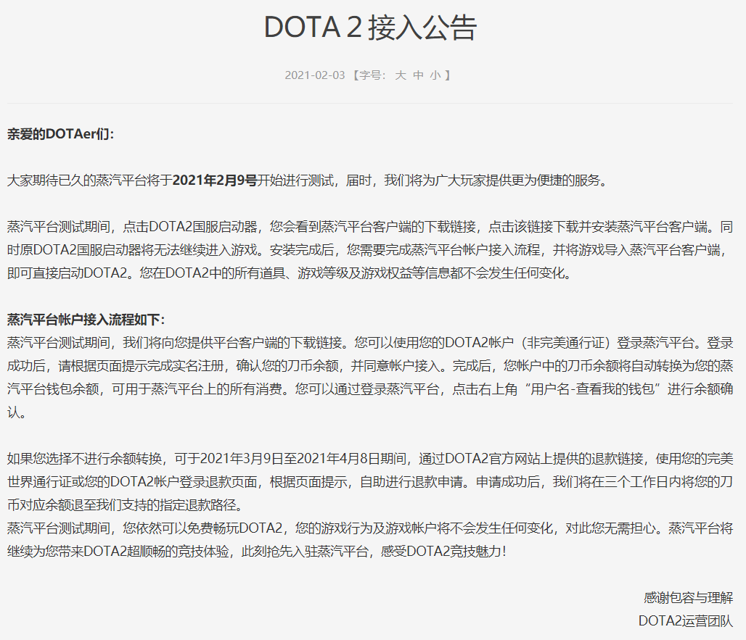Click the horizontal divider below the date

pyautogui.click(x=370, y=103)
